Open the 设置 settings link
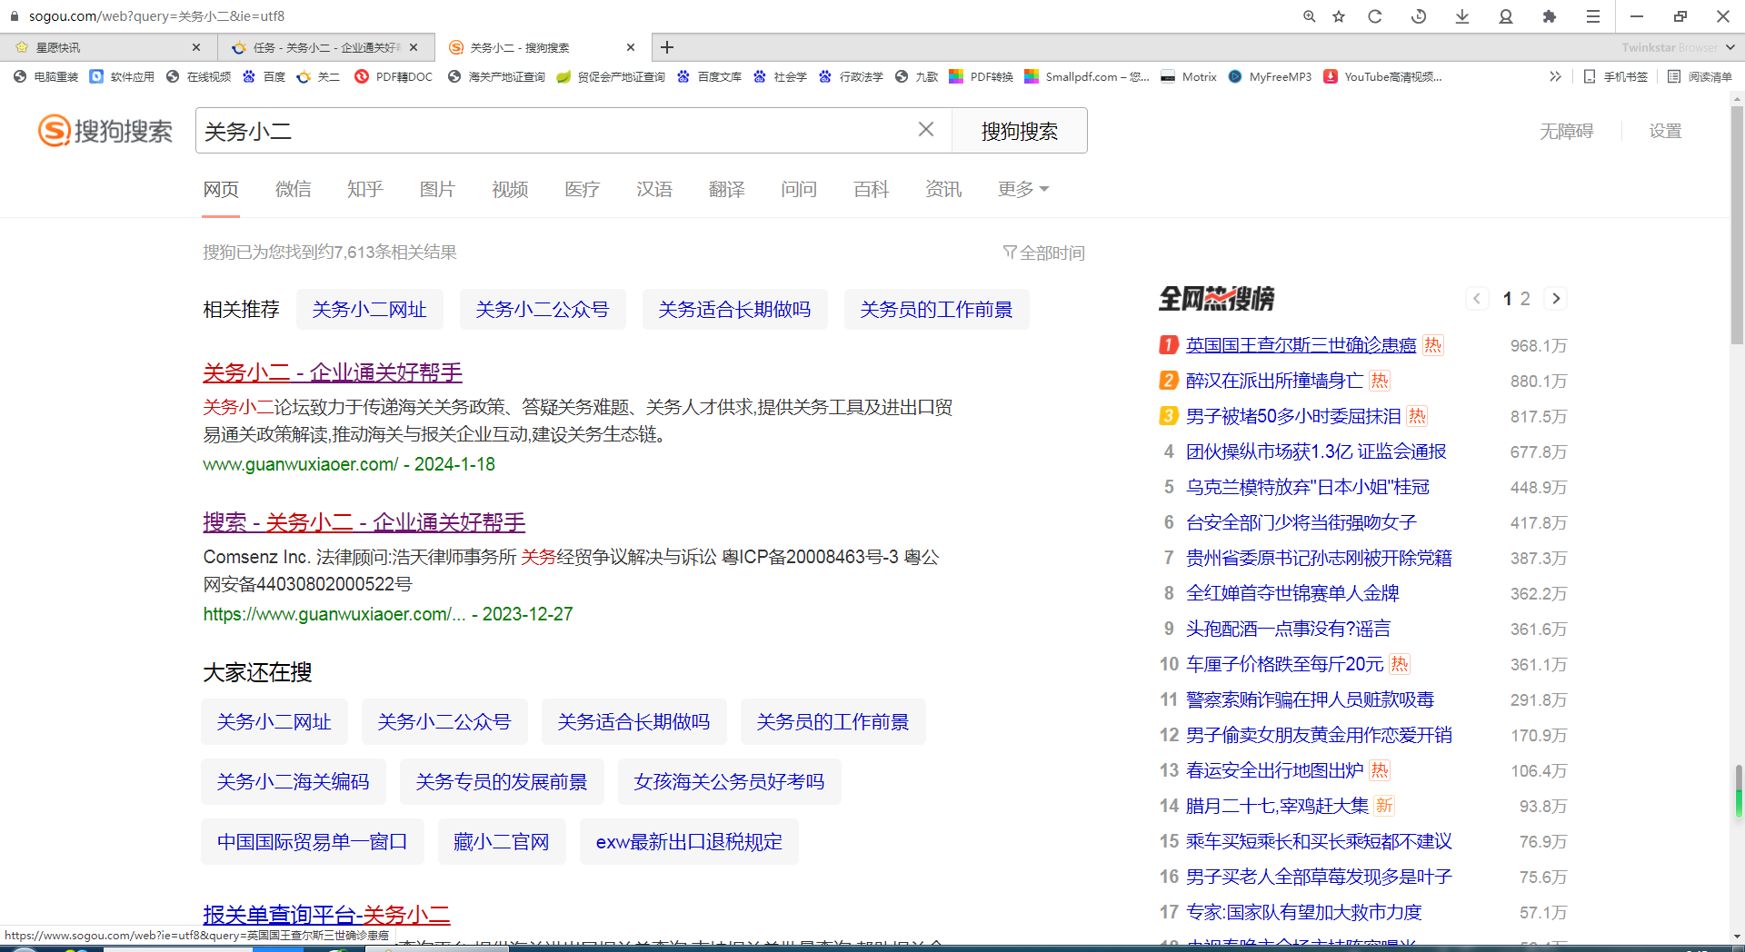The width and height of the screenshot is (1745, 952). click(1665, 131)
